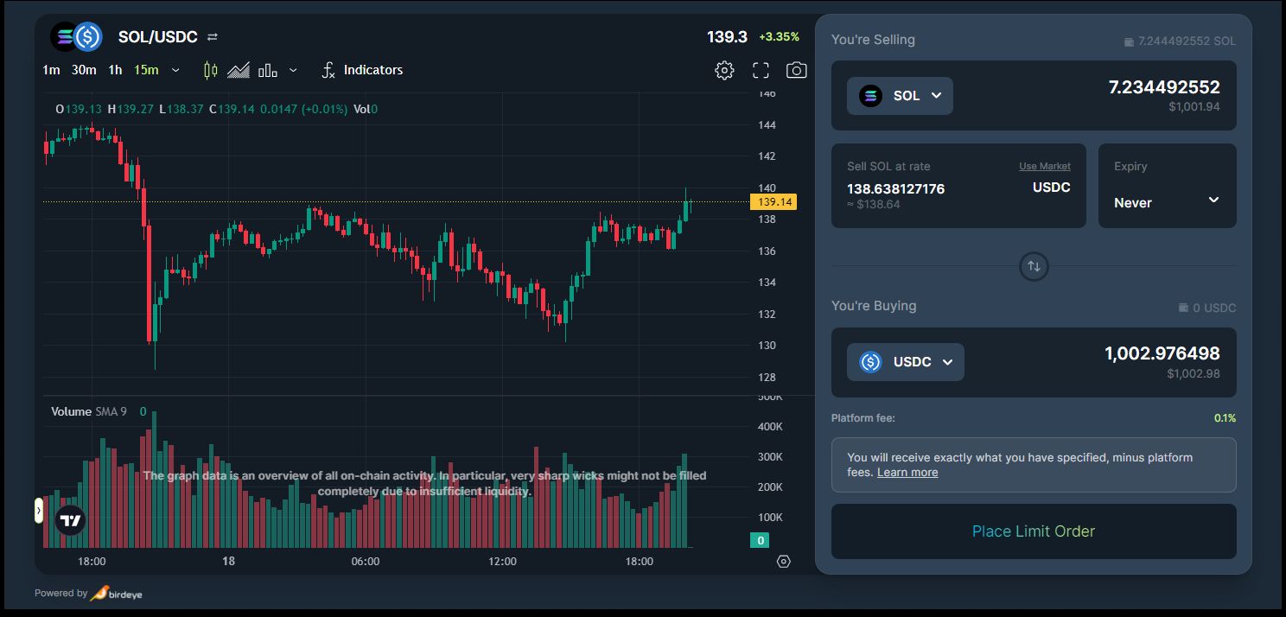Open chart settings gear icon
Screen dimensions: 1286x617
[724, 70]
